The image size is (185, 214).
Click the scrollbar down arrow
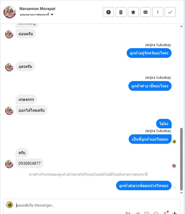[181, 193]
